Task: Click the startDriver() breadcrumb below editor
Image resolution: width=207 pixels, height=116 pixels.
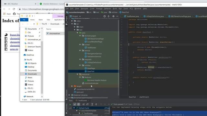Action: tap(144, 97)
